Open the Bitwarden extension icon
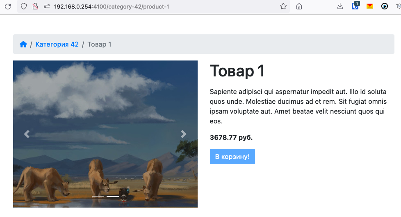Screen dimensions: 401x217 click(x=355, y=6)
